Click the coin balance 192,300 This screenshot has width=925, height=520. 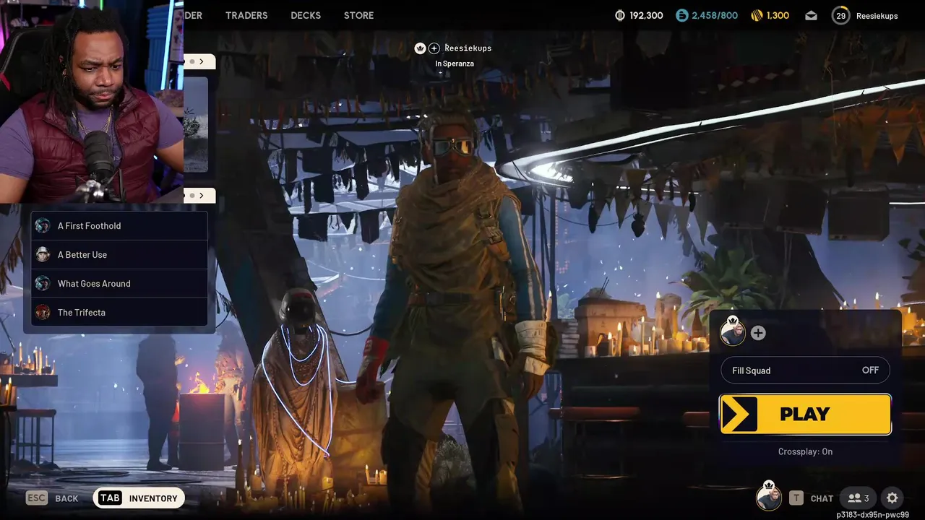646,15
